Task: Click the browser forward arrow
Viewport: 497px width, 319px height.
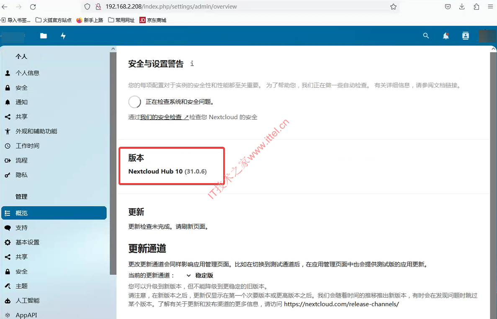Action: click(19, 7)
